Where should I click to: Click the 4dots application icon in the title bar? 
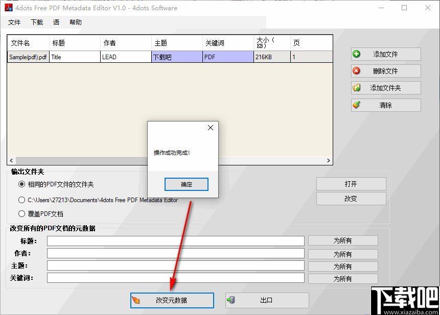[x=8, y=8]
